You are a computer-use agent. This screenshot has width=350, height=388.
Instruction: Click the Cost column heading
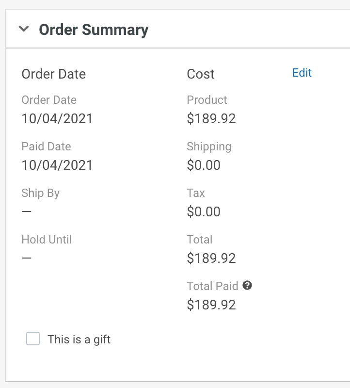[x=201, y=74]
